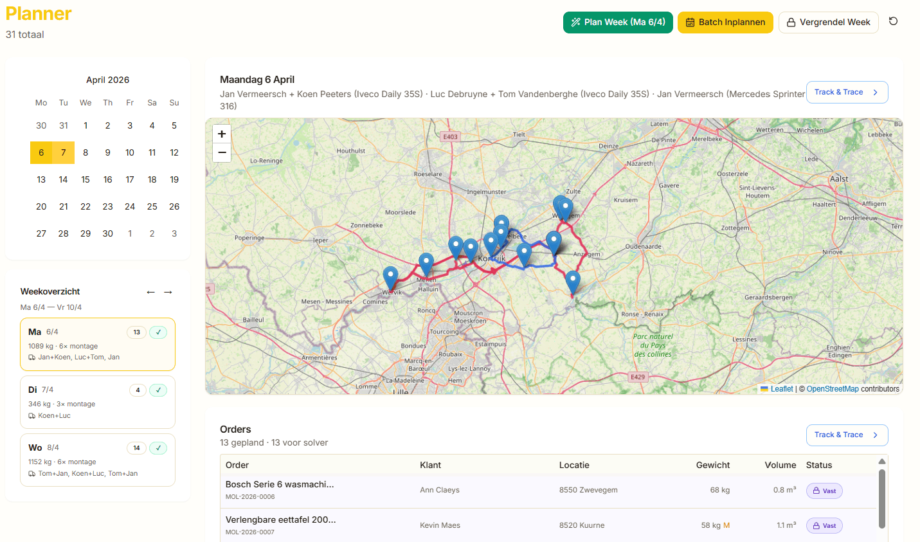The width and height of the screenshot is (920, 542).
Task: Click the scrollbar beside the Orders table
Action: pyautogui.click(x=882, y=498)
